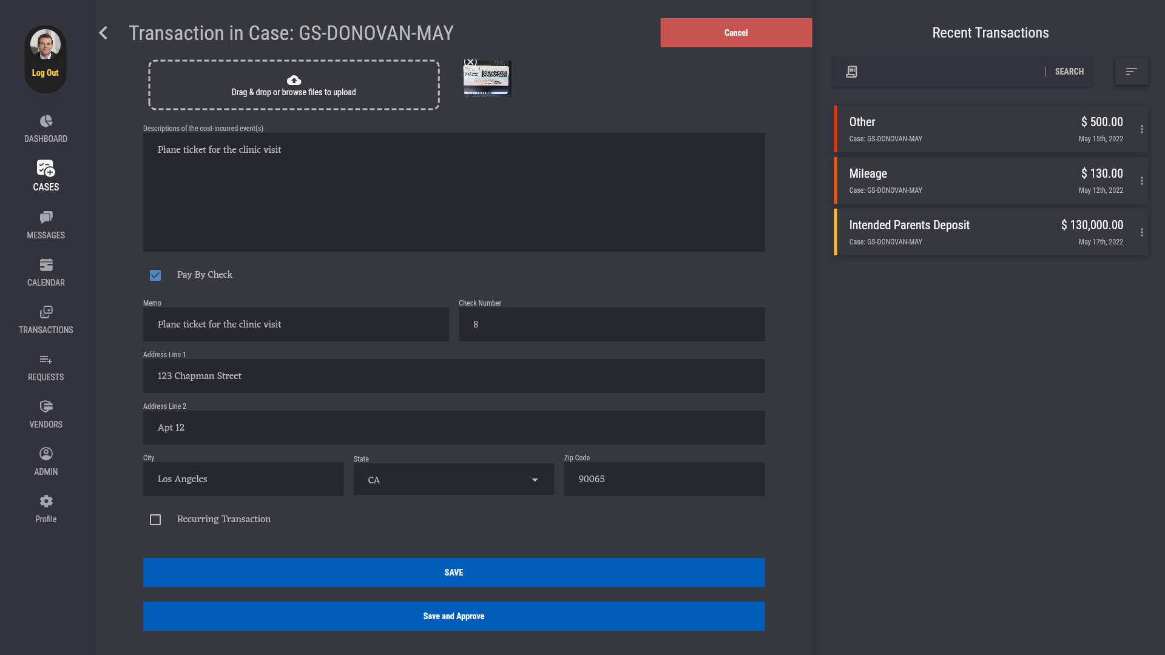
Task: Open the Vendors section
Action: pos(46,414)
